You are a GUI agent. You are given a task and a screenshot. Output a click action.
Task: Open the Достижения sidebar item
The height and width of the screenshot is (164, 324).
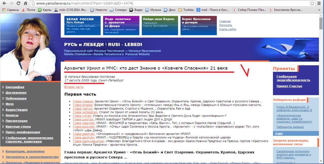(x=16, y=93)
